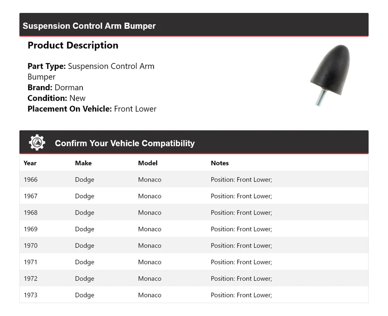The image size is (388, 316).
Task: Click the Condition: New text
Action: click(x=57, y=98)
